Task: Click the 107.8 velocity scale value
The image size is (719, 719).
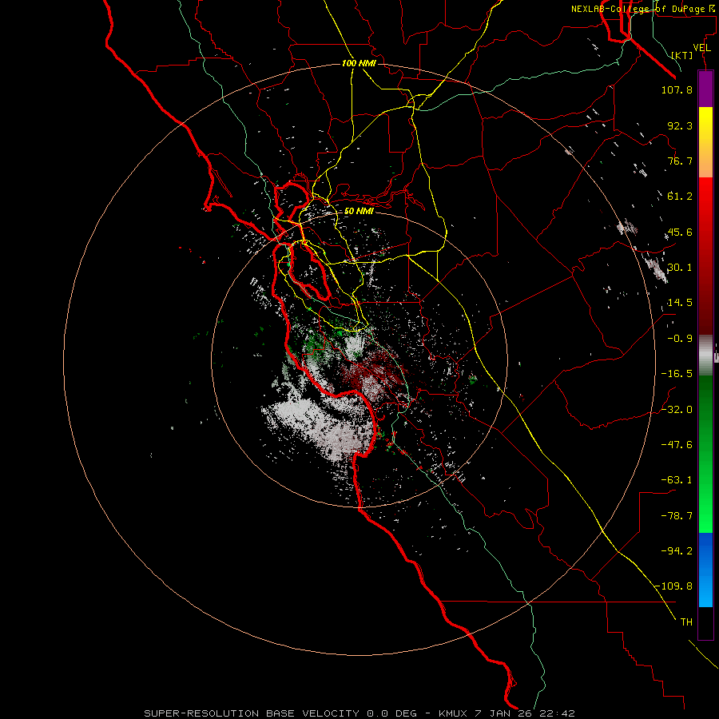Action: point(677,89)
